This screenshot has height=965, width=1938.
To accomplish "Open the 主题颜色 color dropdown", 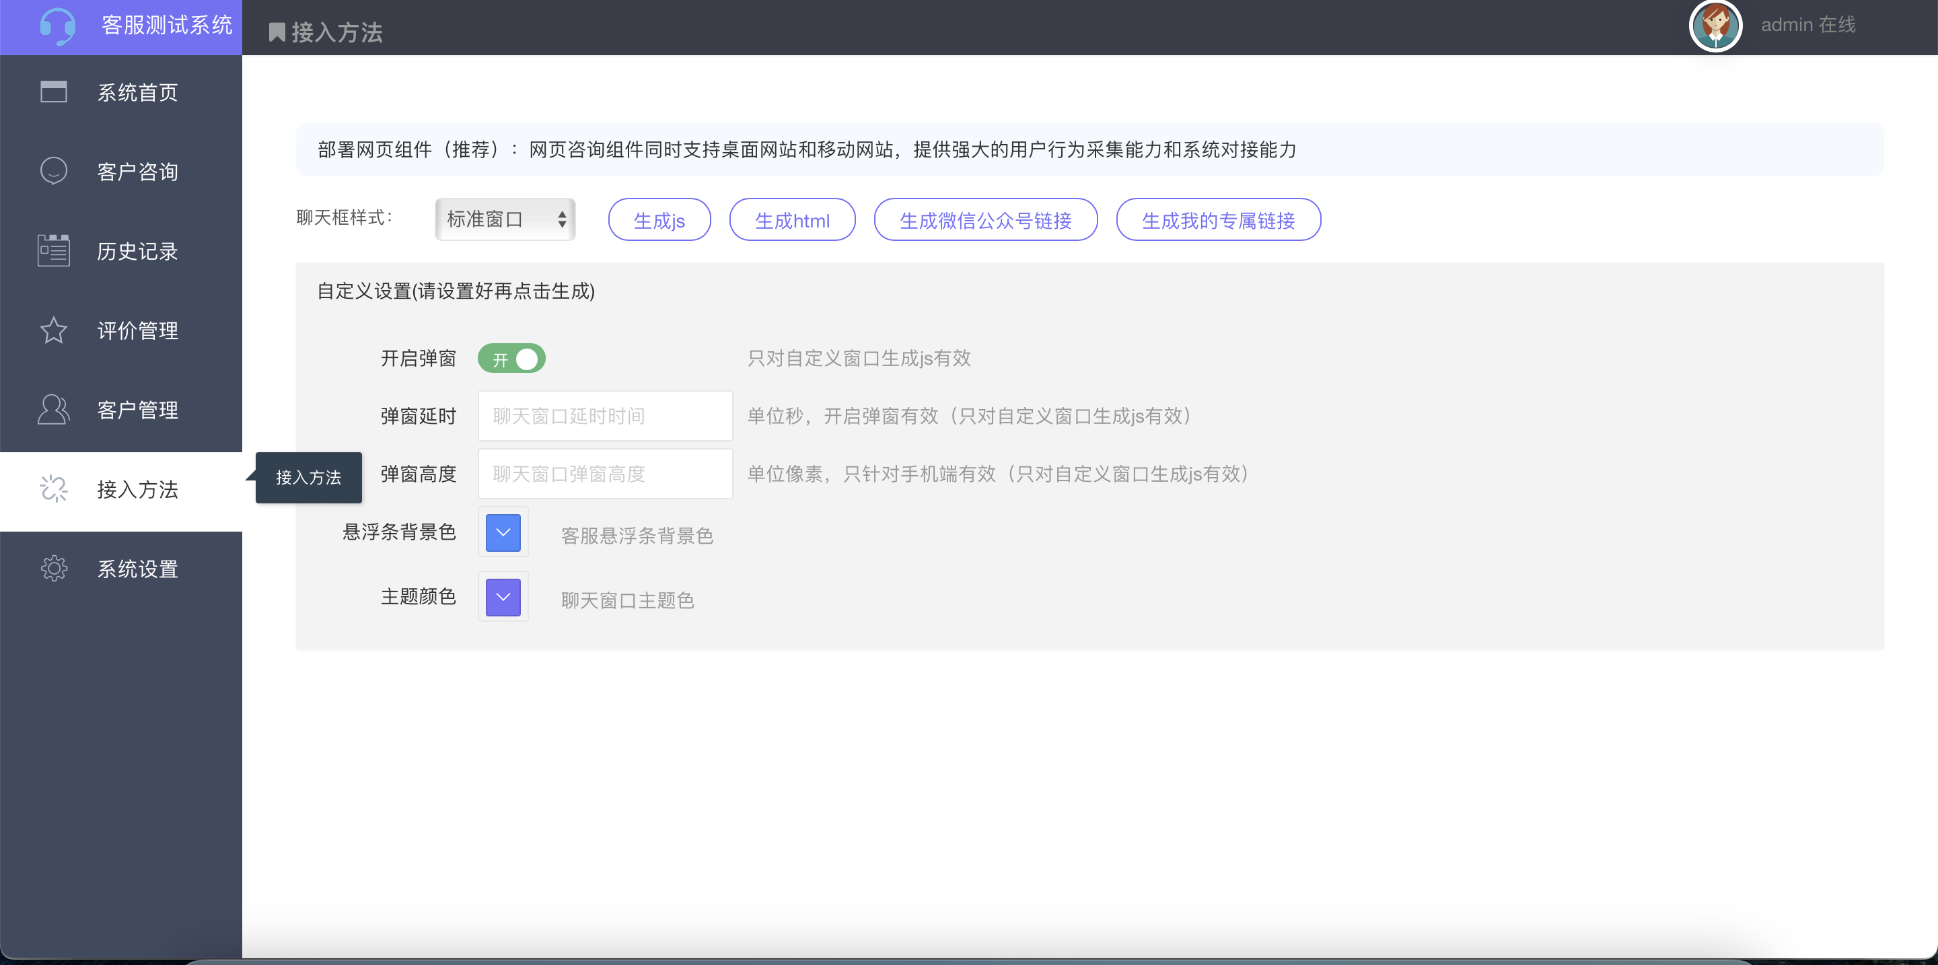I will tap(503, 596).
